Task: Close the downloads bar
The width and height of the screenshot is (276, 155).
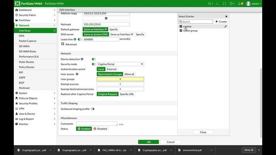Action: coord(259,150)
